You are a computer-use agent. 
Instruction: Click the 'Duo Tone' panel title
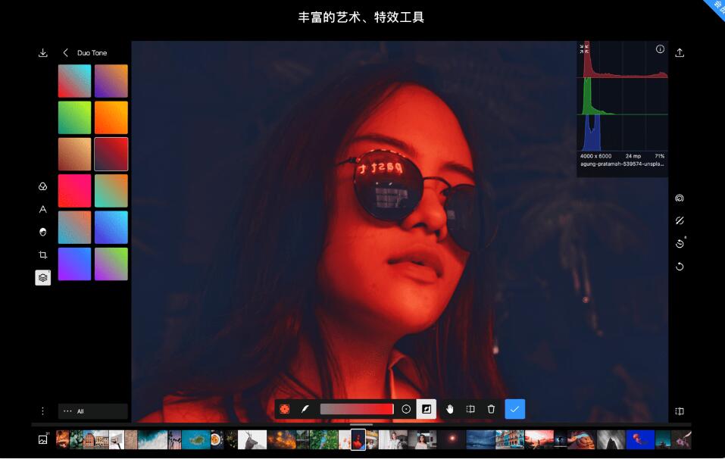pos(92,53)
